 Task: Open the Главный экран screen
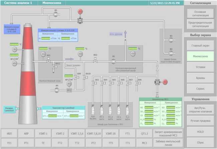(200, 45)
